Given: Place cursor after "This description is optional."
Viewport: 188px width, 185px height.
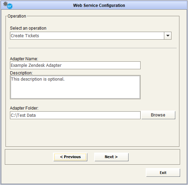Looking at the screenshot, I should click(65, 79).
